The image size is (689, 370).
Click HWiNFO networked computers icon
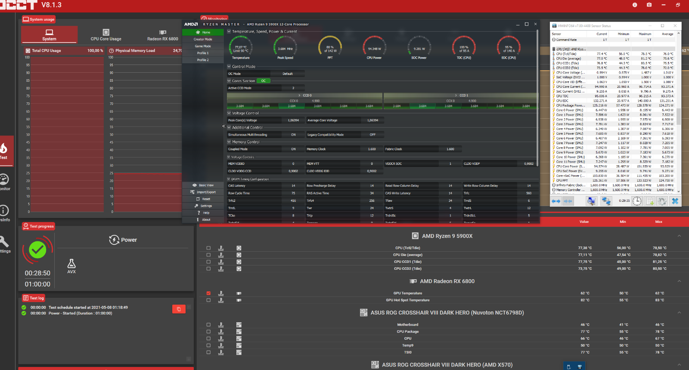(606, 201)
